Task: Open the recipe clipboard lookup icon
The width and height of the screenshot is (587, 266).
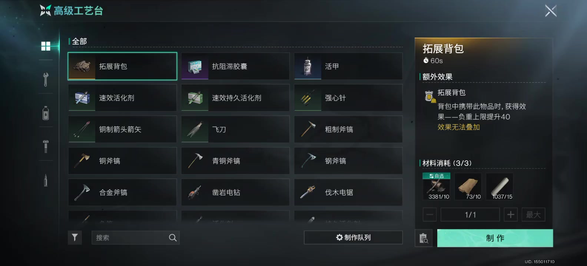Action: click(424, 238)
